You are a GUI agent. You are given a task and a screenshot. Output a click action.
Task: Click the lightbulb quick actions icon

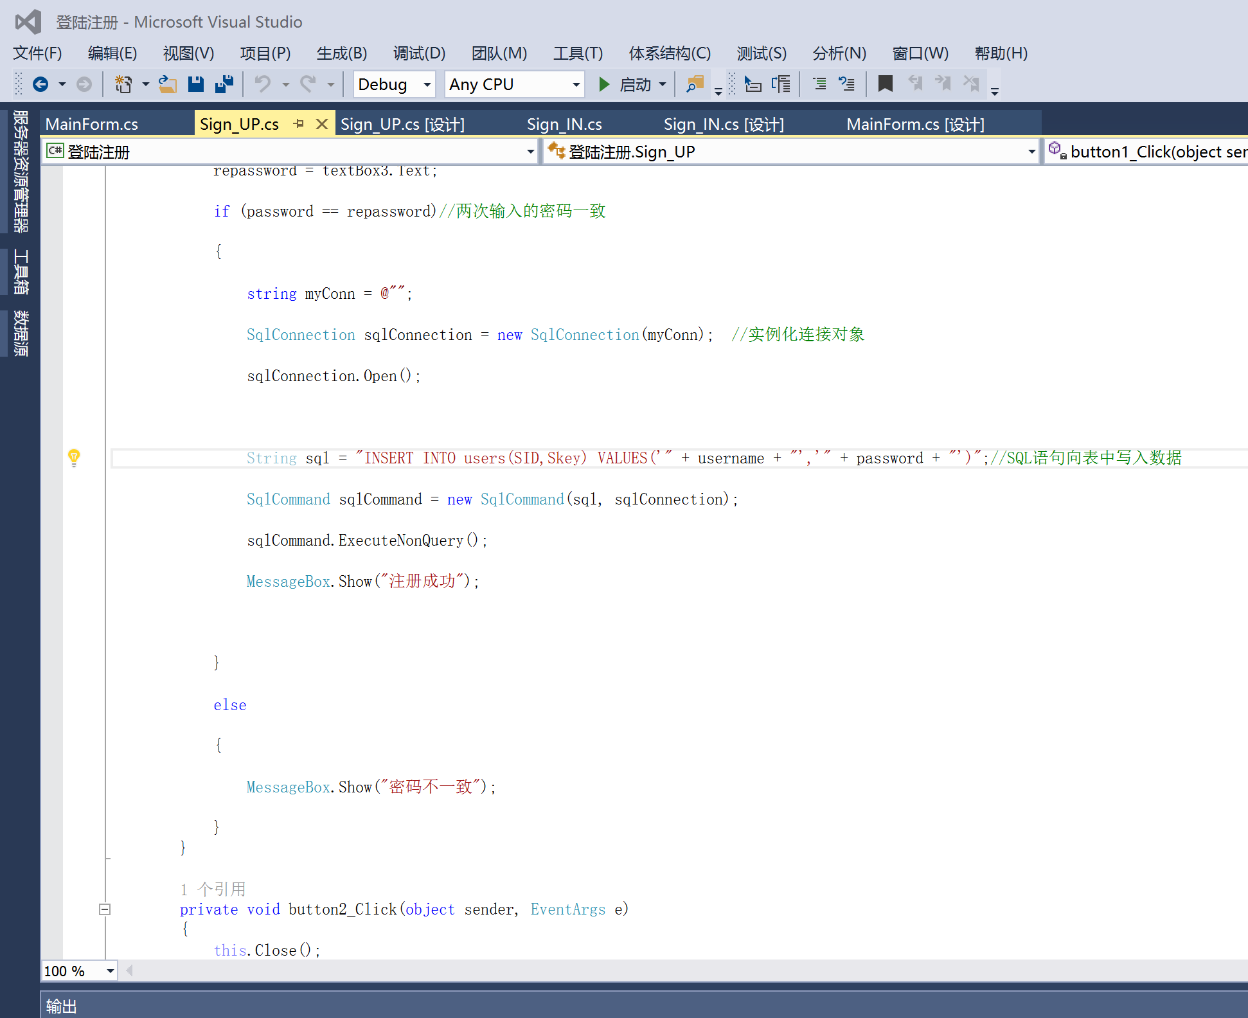[x=74, y=458]
